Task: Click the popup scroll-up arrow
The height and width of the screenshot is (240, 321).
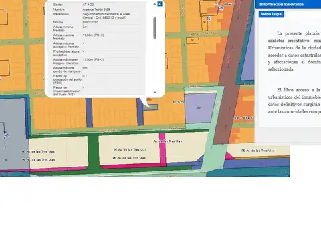Action: (154, 4)
